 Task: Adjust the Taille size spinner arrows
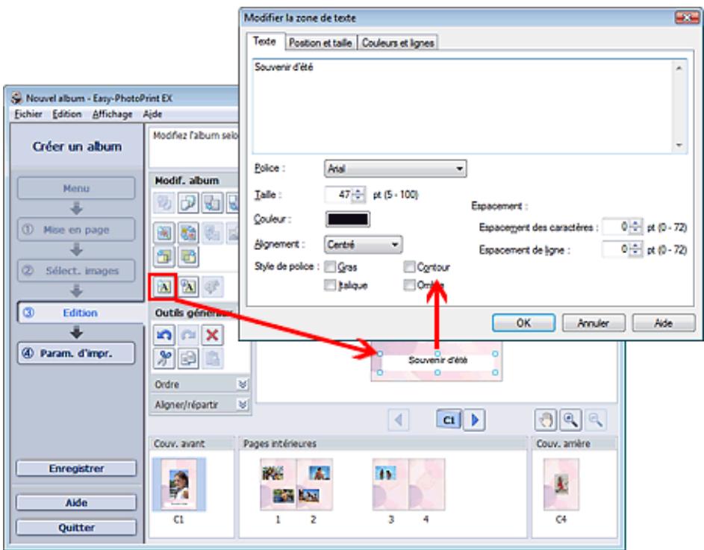pyautogui.click(x=358, y=195)
